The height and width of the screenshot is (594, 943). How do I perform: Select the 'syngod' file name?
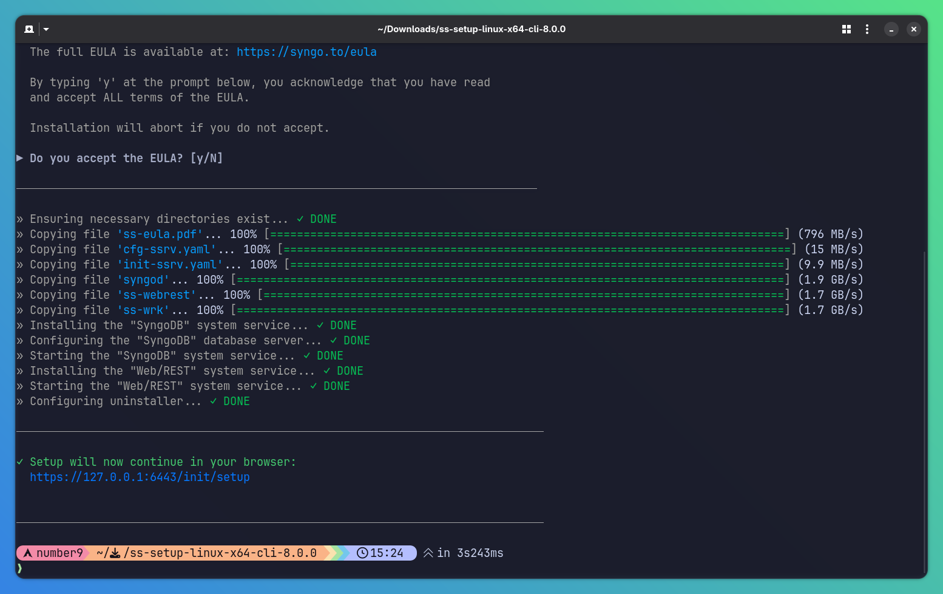click(143, 280)
